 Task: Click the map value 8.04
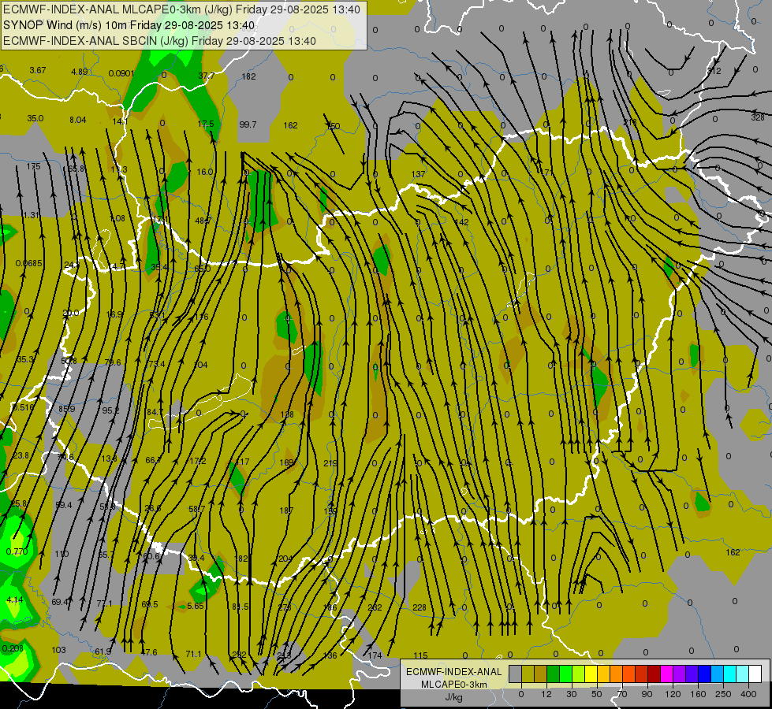pos(78,120)
